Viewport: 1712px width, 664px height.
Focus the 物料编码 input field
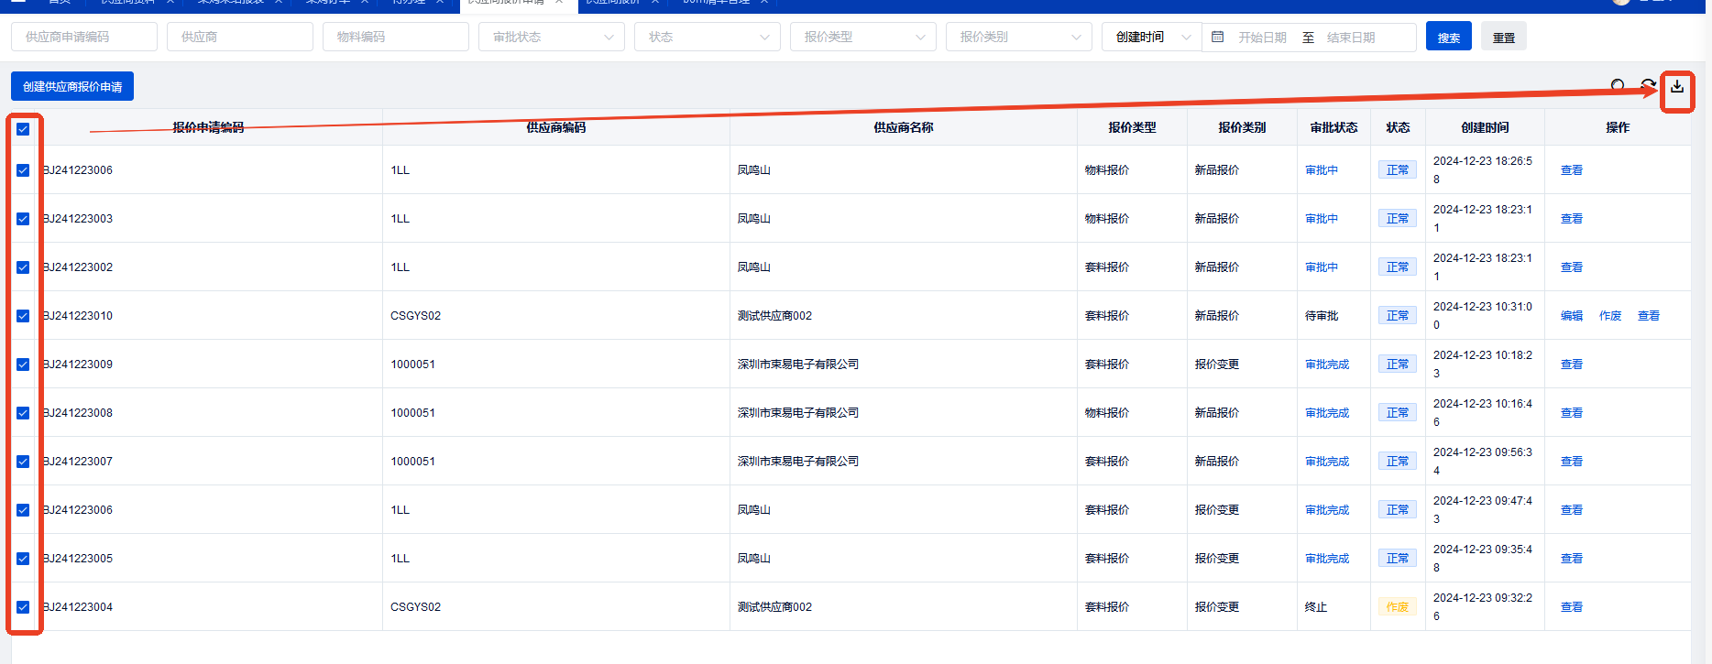point(396,37)
